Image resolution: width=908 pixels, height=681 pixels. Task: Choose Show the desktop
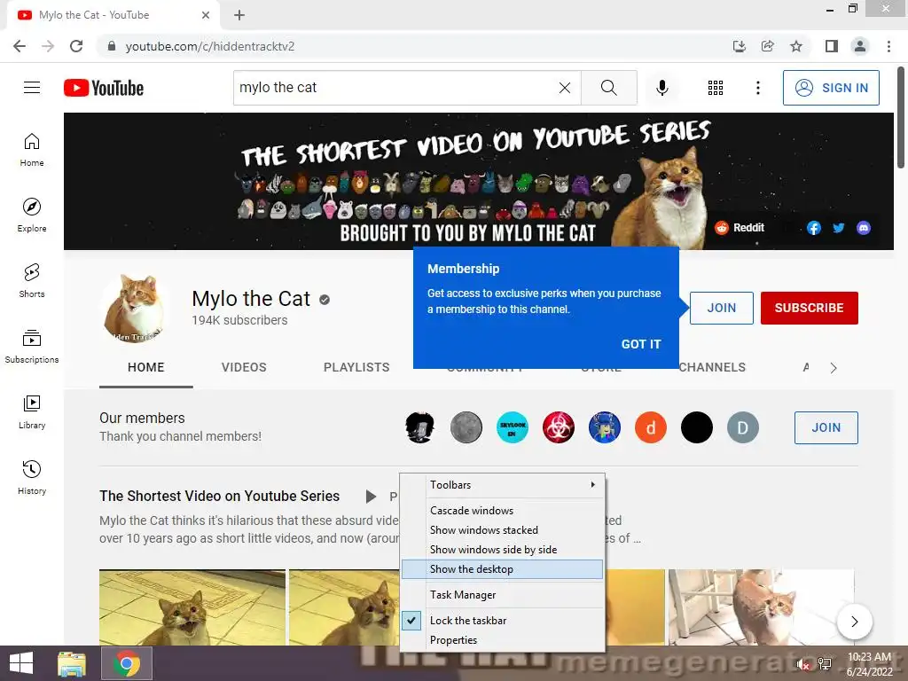tap(502, 569)
